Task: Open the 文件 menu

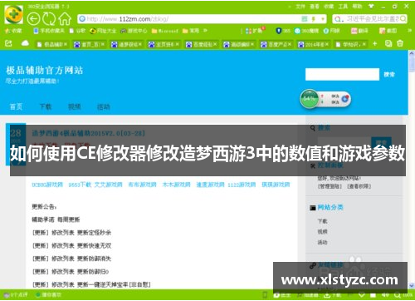Action: pos(300,6)
